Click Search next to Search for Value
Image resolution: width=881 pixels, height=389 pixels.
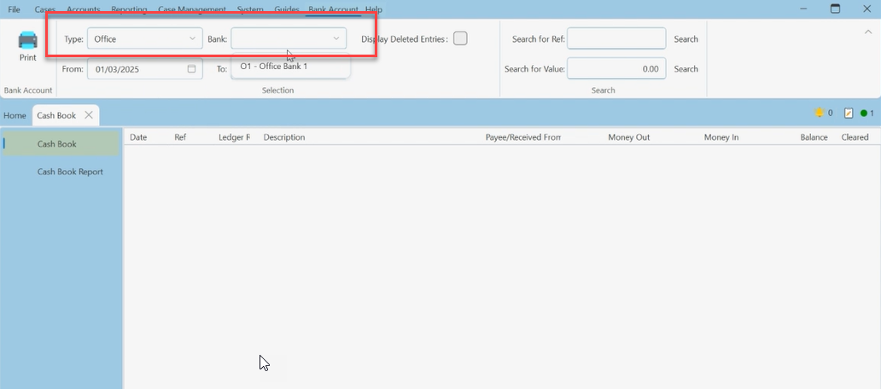pyautogui.click(x=686, y=69)
